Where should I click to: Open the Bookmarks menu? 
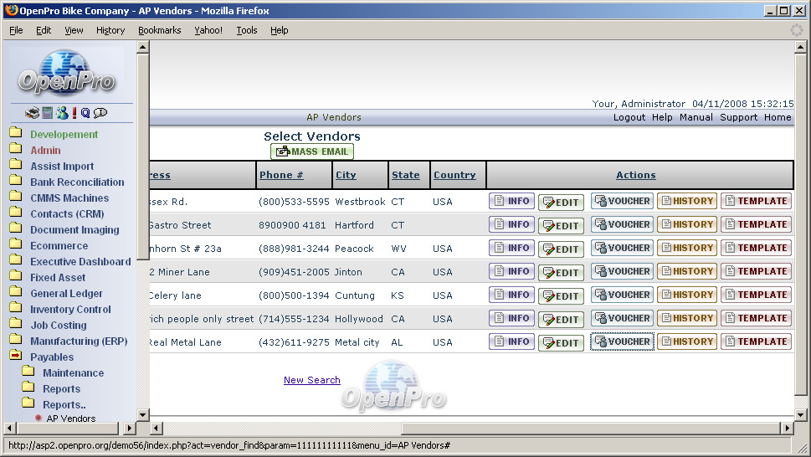point(159,30)
